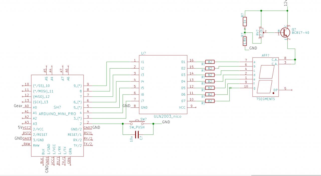Select the RX/2 pin label inside Arduino
The image size is (321, 176).
coord(77,140)
